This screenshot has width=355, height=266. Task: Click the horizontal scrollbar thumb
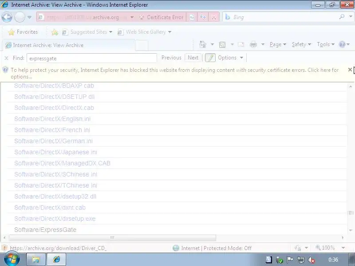click(x=113, y=238)
